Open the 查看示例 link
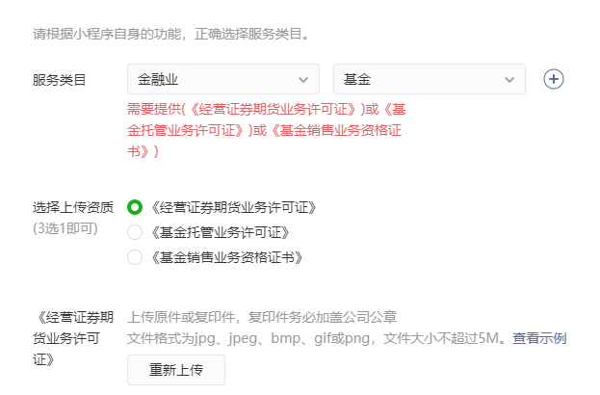This screenshot has height=395, width=600. point(539,338)
